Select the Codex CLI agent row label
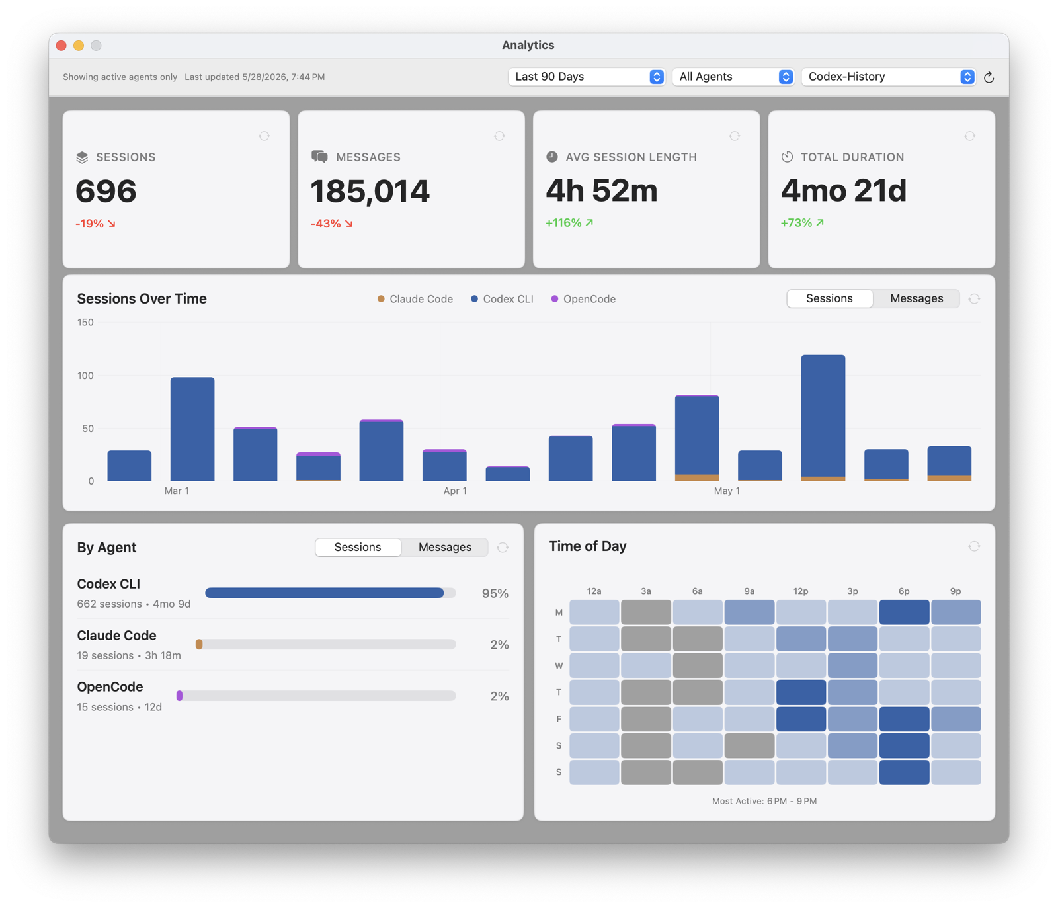 108,584
